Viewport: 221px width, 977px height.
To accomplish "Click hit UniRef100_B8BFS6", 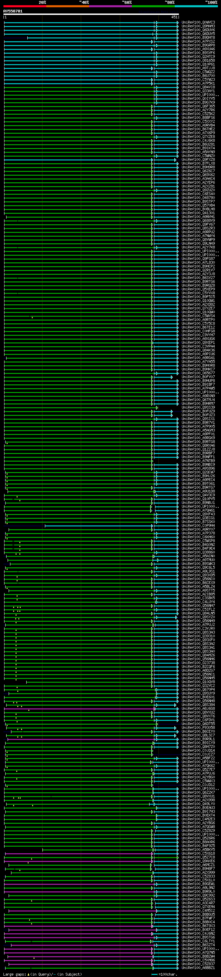I will (198, 117).
